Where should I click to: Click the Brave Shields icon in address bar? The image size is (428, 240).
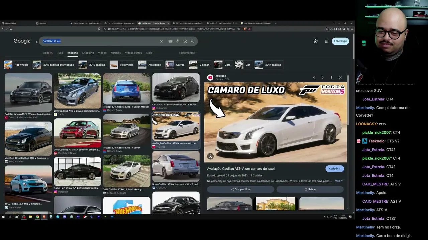[245, 29]
